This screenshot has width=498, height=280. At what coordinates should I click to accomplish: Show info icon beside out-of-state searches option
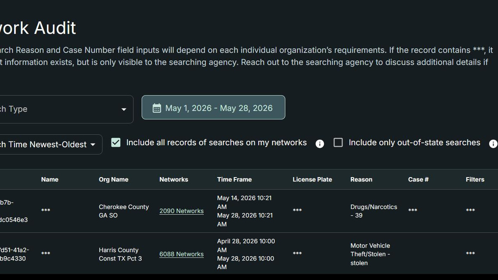coord(493,144)
